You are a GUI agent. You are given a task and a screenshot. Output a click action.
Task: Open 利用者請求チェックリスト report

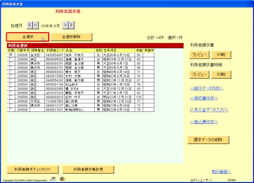click(x=33, y=170)
